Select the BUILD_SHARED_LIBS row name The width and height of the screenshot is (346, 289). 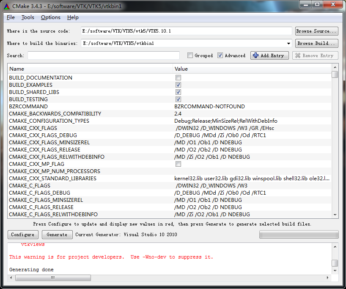point(34,92)
